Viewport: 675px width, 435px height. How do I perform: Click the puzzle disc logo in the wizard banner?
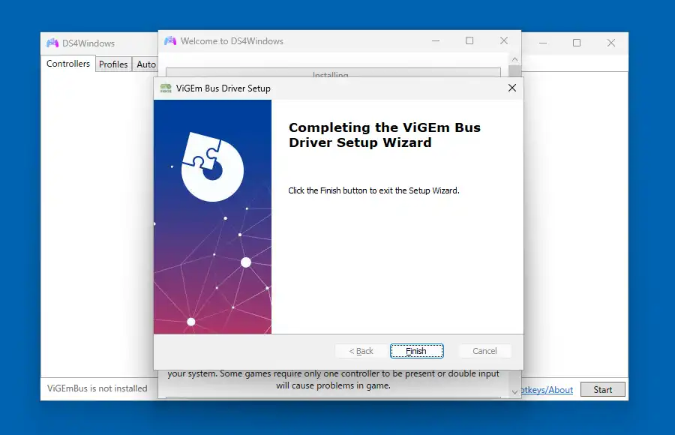pyautogui.click(x=211, y=166)
